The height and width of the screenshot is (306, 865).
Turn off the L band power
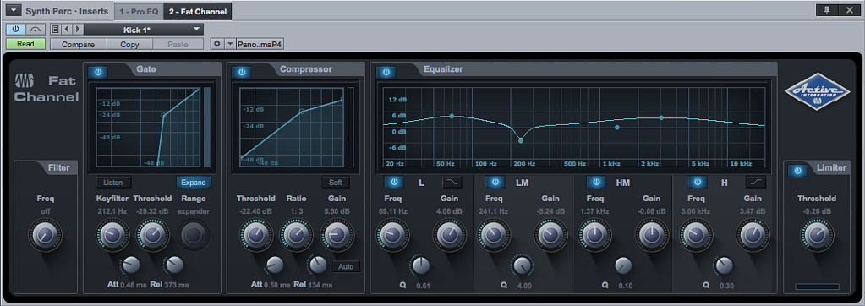click(394, 182)
